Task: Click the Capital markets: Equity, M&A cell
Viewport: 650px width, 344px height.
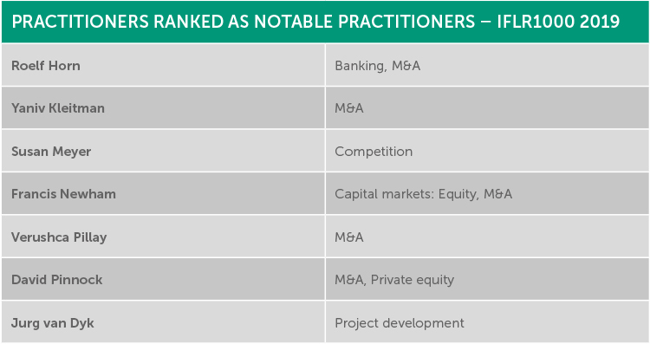Action: click(487, 193)
